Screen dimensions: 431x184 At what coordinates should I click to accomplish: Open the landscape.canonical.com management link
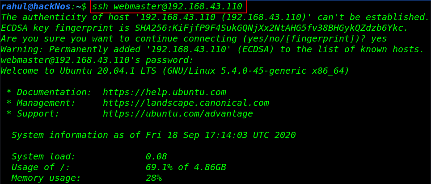[186, 103]
